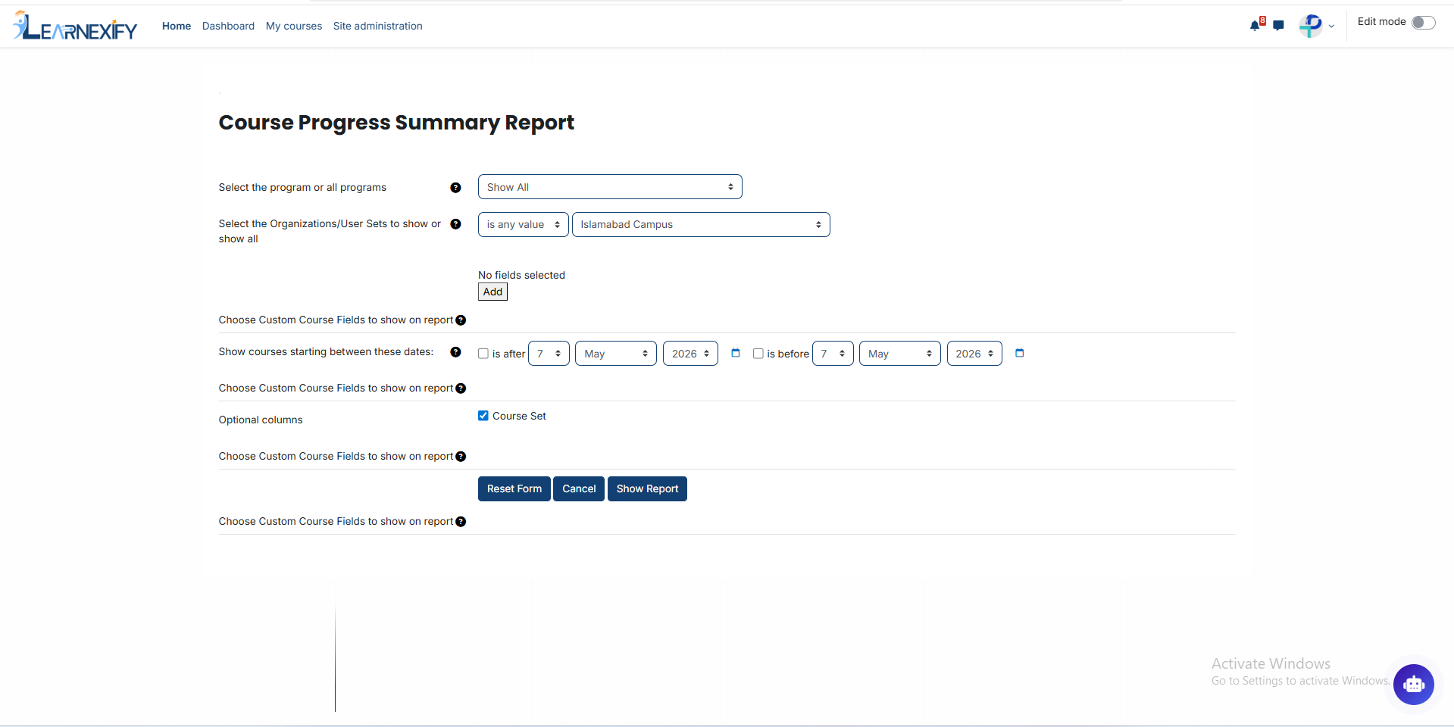Open help icon above Optional columns row

(461, 388)
